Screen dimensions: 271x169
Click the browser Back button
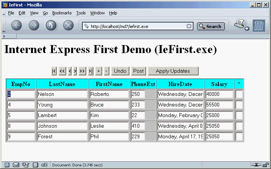17,26
